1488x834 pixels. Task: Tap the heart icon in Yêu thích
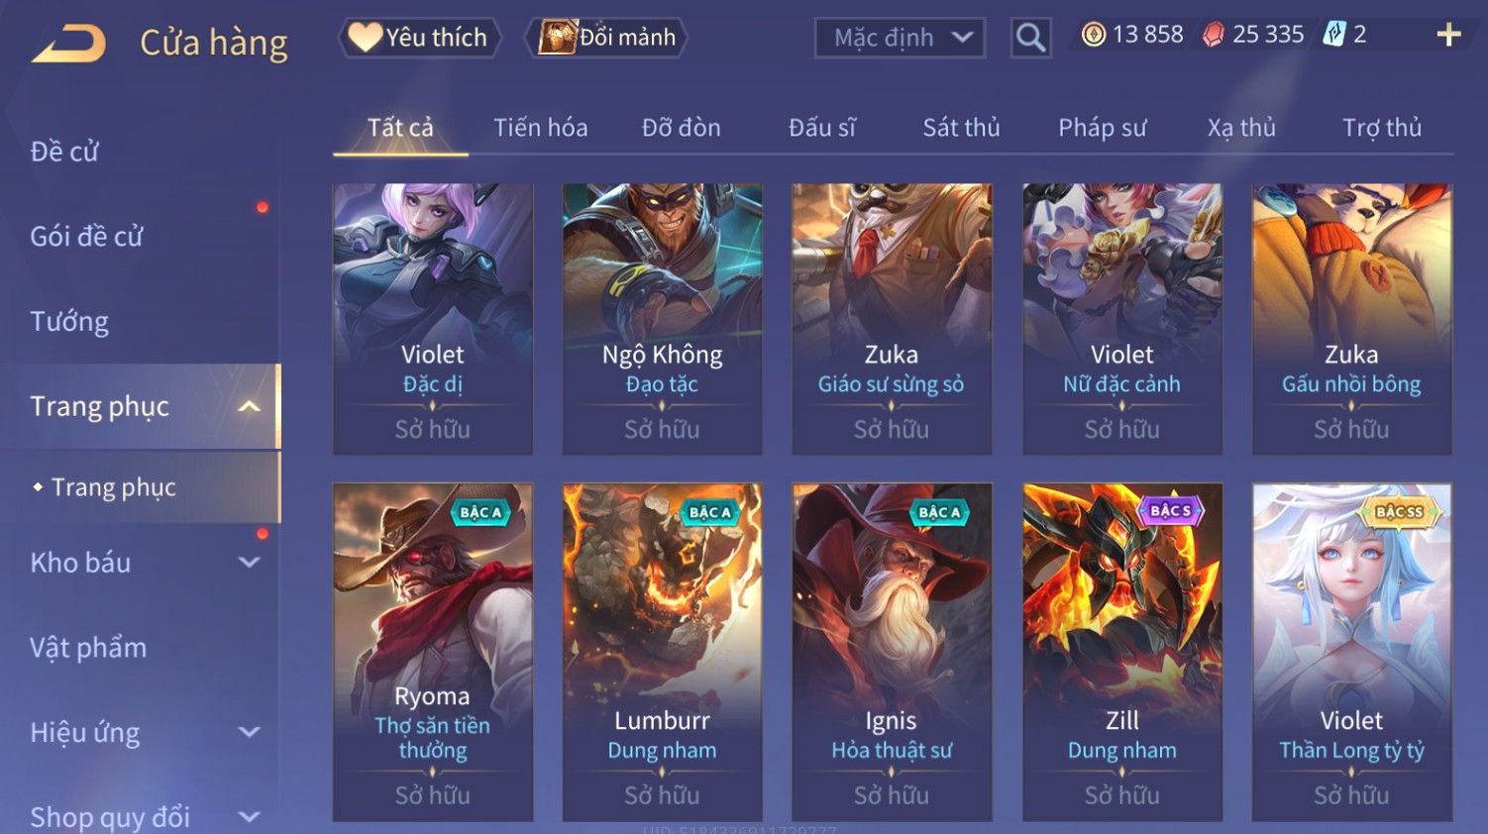365,38
